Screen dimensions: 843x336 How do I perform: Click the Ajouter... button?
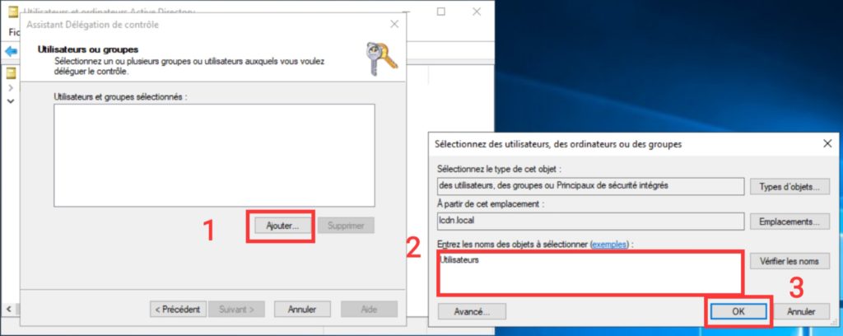point(282,226)
